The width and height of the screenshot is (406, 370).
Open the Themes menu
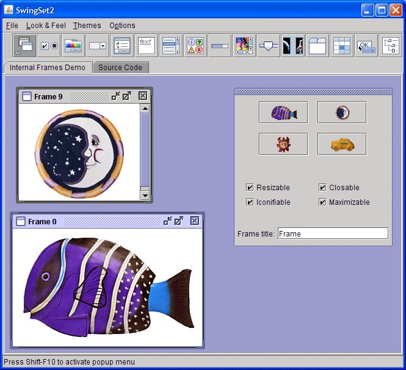tap(87, 26)
